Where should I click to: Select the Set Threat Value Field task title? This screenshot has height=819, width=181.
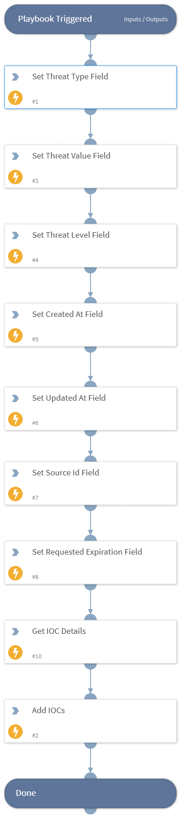coord(71,156)
